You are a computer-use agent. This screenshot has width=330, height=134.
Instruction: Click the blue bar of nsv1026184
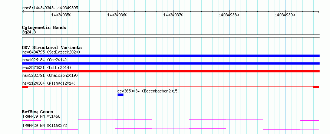pos(171,63)
